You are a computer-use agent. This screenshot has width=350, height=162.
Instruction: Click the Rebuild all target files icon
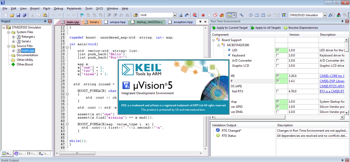coord(263,15)
